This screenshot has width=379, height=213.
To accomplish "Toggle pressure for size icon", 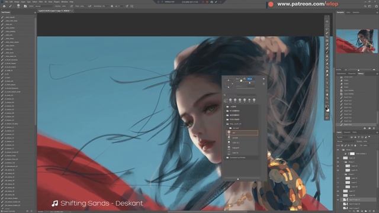I will click(x=127, y=6).
